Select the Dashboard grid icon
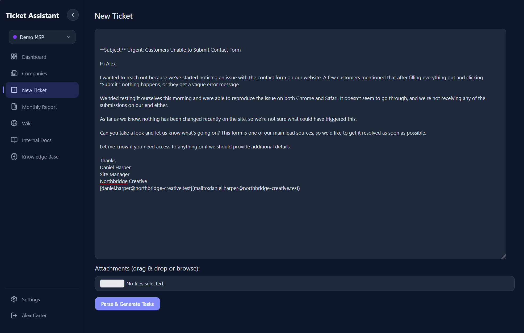The width and height of the screenshot is (524, 333). 14,57
